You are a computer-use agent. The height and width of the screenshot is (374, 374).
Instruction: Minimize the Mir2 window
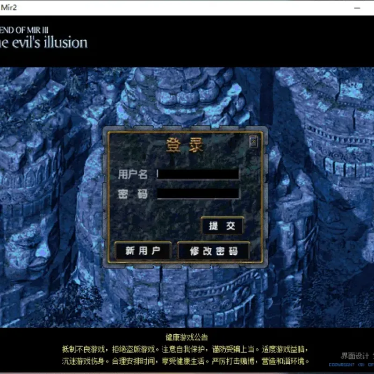357,8
